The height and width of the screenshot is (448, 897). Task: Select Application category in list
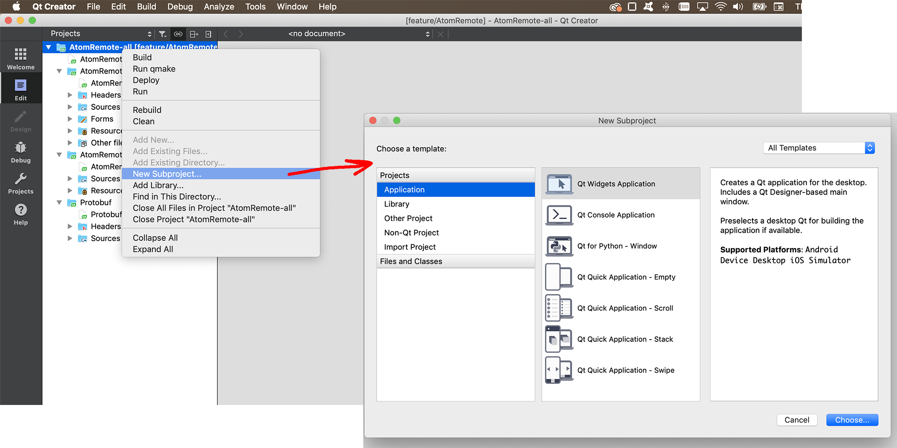[x=456, y=190]
